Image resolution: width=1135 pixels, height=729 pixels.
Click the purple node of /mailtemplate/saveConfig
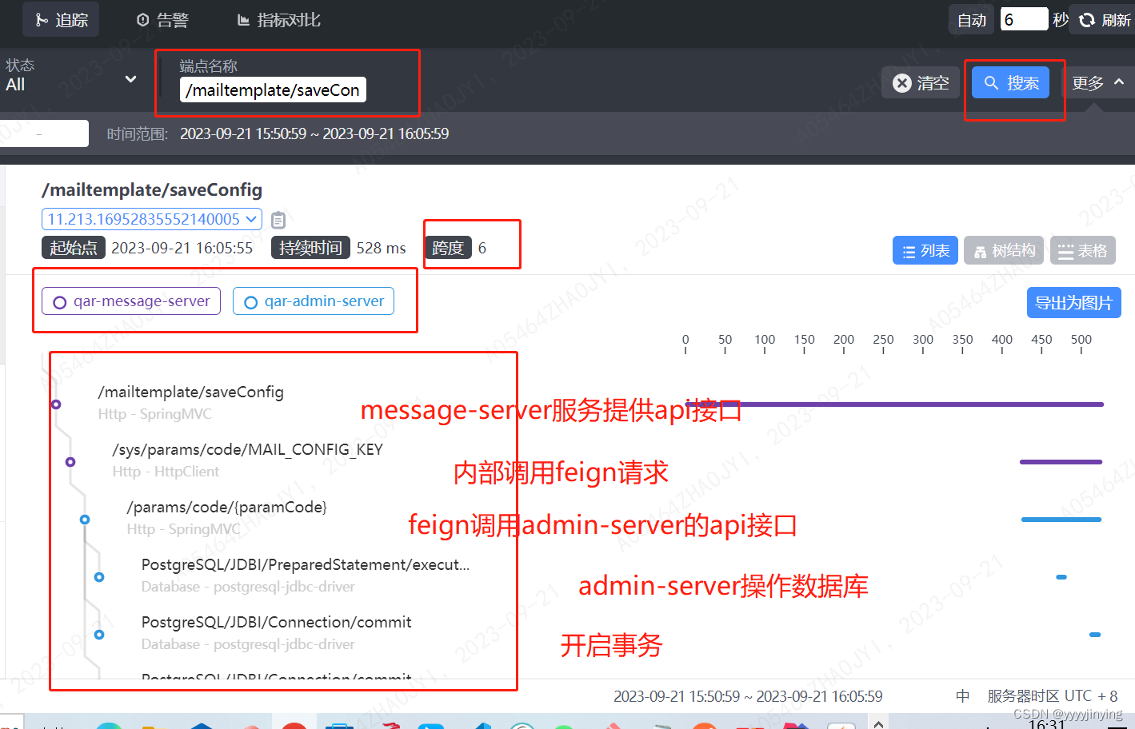tap(56, 404)
